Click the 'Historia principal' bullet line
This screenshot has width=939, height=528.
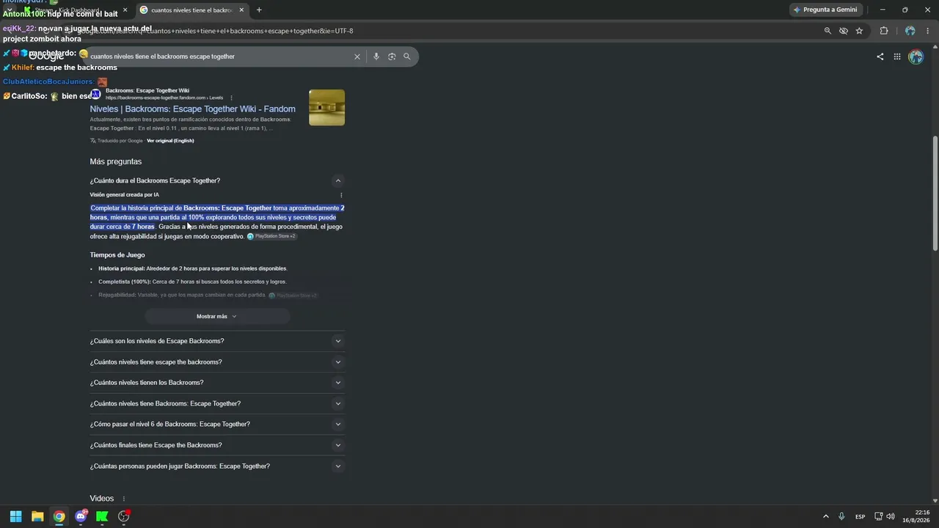tap(193, 268)
